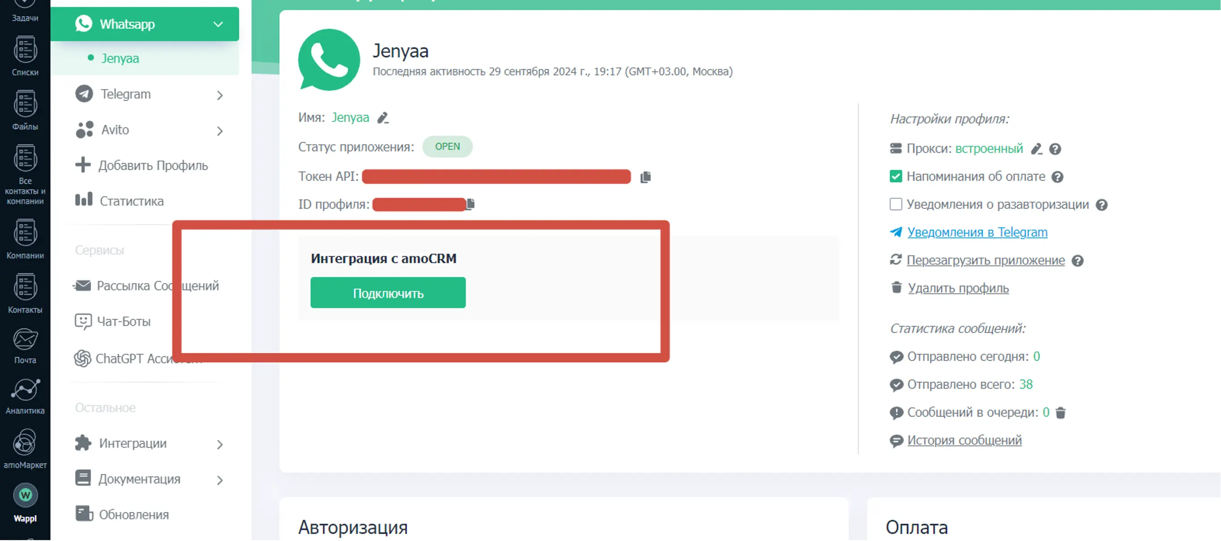The image size is (1221, 541).
Task: Edit proxy setting via pencil icon
Action: (1036, 149)
